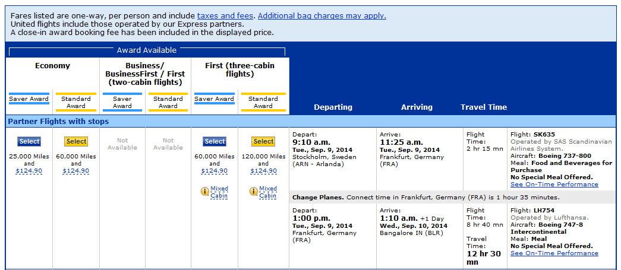621x270 pixels.
Task: View $124.90 price under First Saver Award
Action: [x=215, y=171]
